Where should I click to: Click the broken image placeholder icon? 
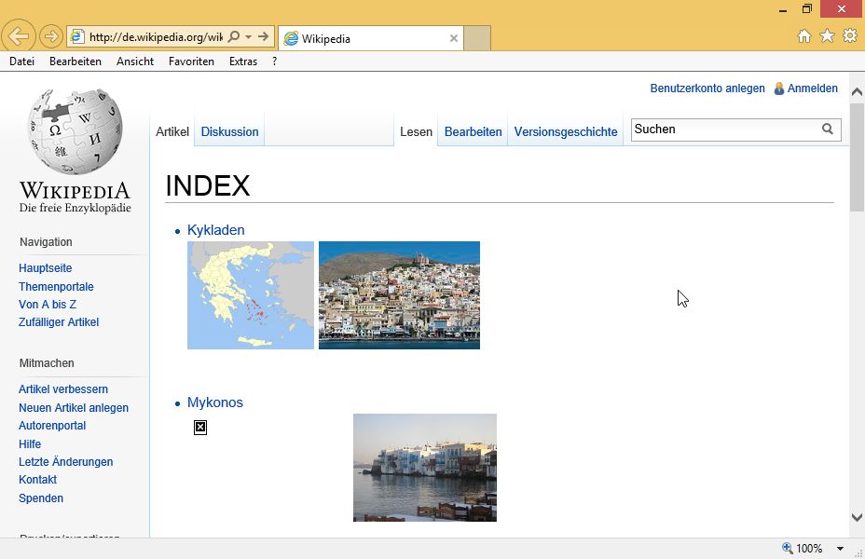click(x=200, y=428)
